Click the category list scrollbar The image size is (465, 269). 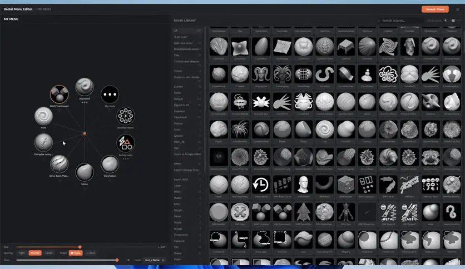coord(204,101)
